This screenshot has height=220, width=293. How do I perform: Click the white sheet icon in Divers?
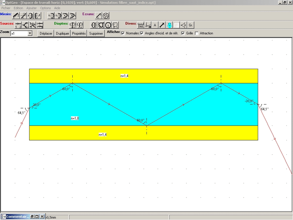177,25
